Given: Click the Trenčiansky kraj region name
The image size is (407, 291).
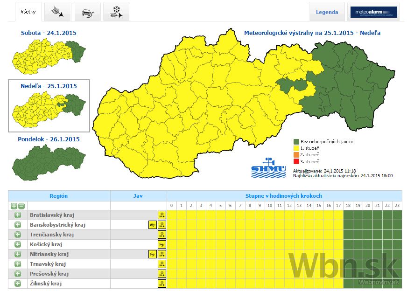Looking at the screenshot, I should pyautogui.click(x=52, y=235).
